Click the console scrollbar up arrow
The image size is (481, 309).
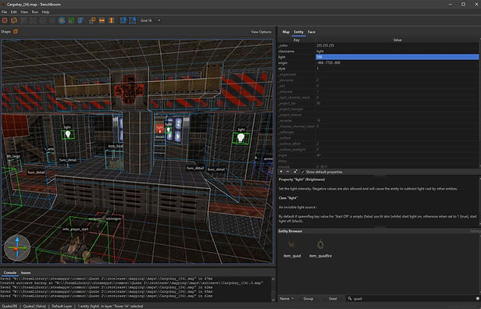tap(273, 279)
